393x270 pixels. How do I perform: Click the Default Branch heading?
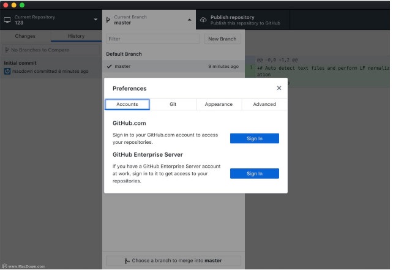point(124,54)
